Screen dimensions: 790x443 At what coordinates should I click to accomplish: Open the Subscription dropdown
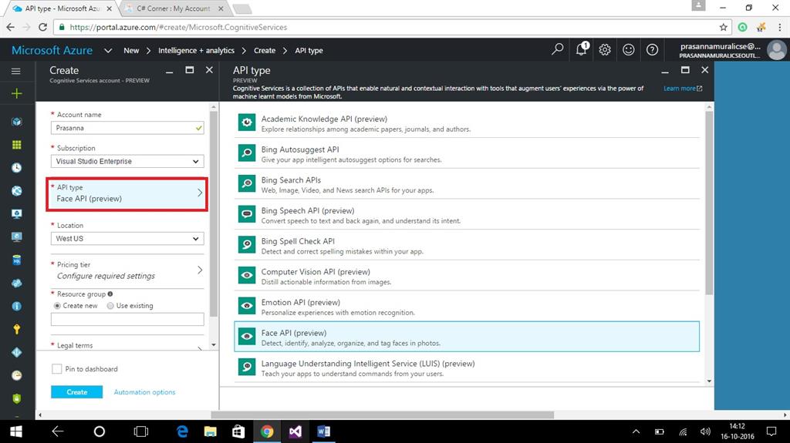[x=127, y=161]
